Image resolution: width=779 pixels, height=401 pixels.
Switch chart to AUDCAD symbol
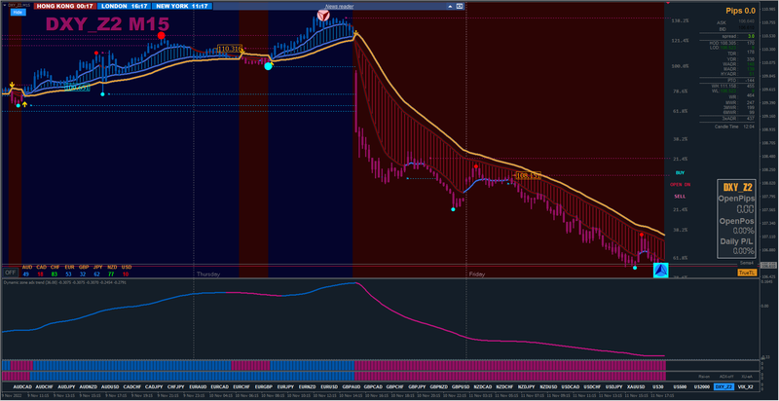pos(22,386)
